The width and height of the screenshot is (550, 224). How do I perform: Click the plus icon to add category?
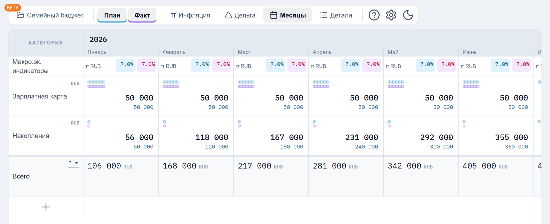pos(46,207)
